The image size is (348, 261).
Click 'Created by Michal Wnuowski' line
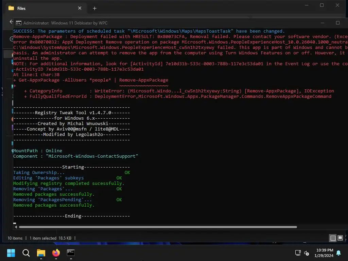[71, 124]
